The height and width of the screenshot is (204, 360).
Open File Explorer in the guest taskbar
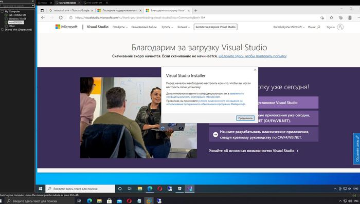[x=140, y=189]
